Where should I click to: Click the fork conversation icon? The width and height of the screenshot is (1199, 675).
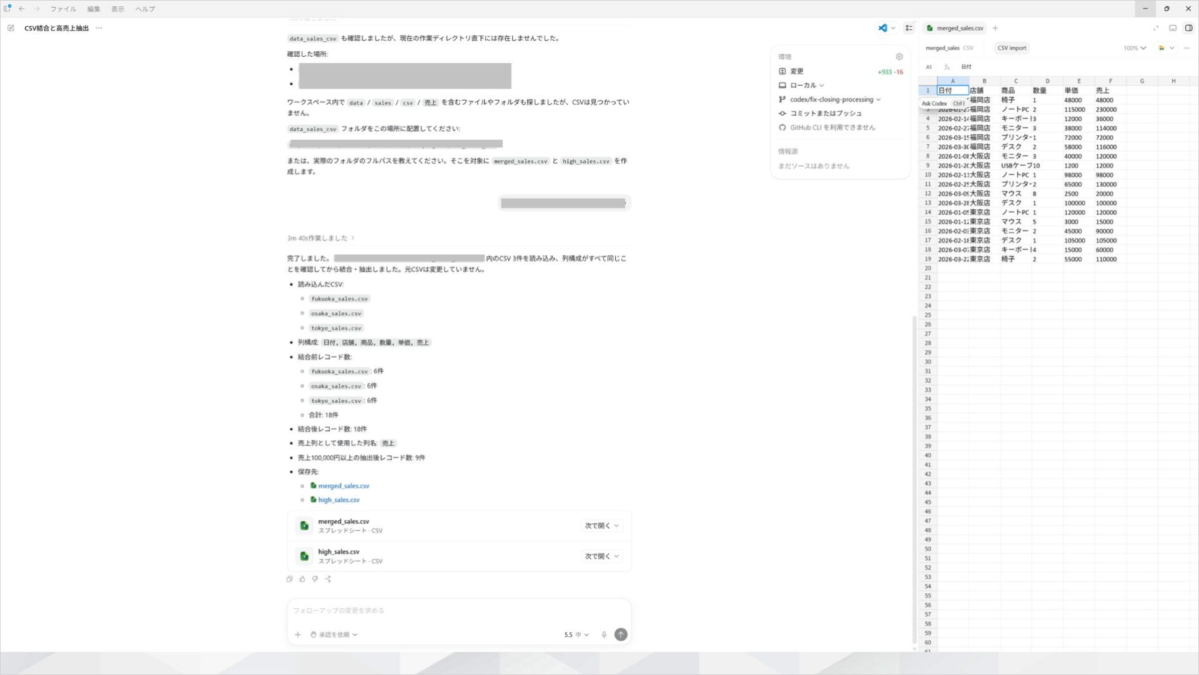click(328, 579)
